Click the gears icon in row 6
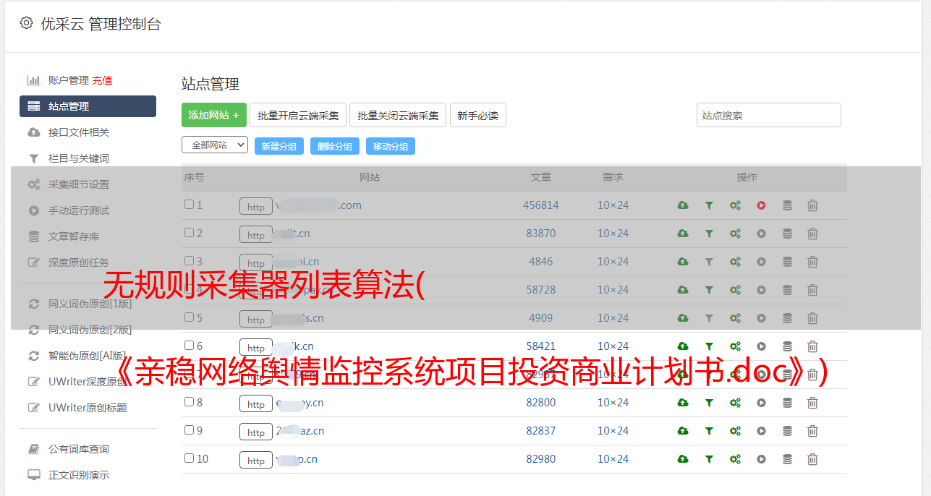The height and width of the screenshot is (496, 931). click(735, 346)
